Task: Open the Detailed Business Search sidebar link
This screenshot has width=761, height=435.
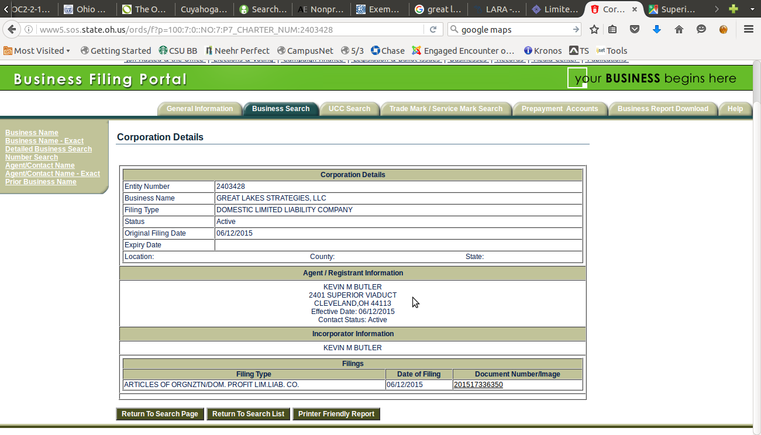Action: 49,149
